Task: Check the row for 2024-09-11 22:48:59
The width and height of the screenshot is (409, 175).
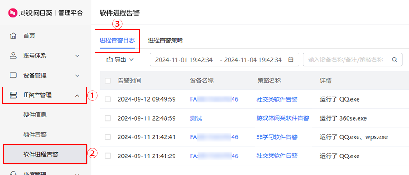Action: click(x=108, y=118)
